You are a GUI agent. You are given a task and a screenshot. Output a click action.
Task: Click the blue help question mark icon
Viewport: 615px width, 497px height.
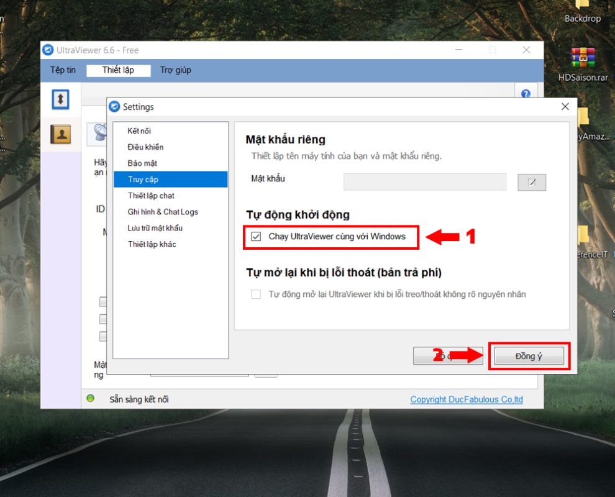[x=526, y=93]
